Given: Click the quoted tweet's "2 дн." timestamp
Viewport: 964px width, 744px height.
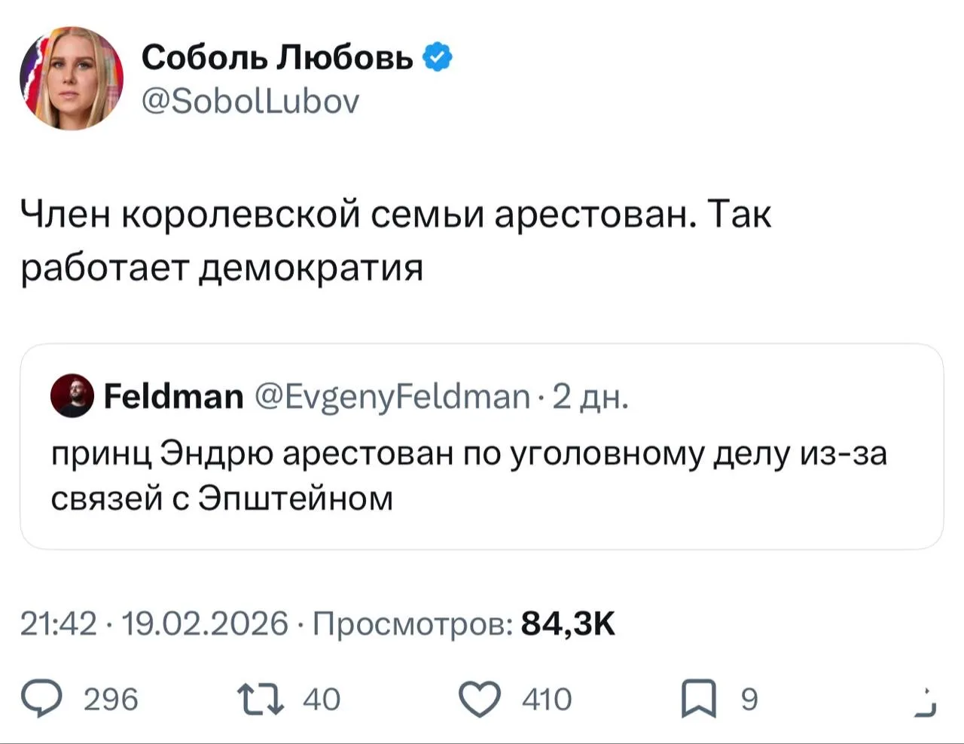Looking at the screenshot, I should [590, 395].
